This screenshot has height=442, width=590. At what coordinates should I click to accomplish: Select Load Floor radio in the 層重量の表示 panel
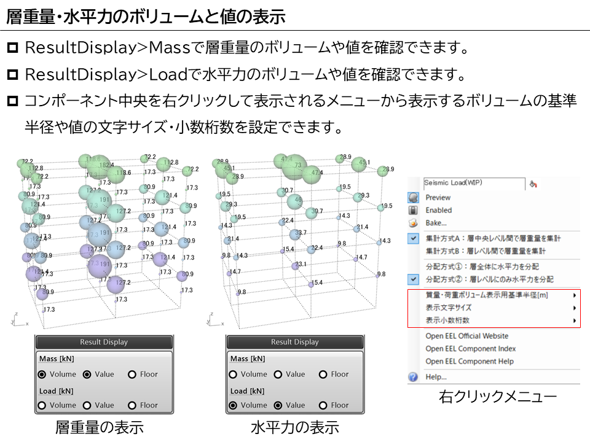pos(132,406)
